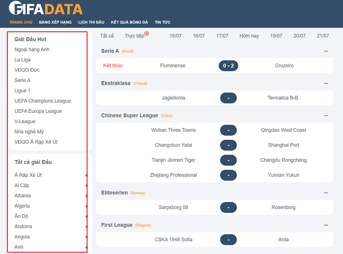The width and height of the screenshot is (343, 254).
Task: Open the 0 - 2 score for Fluminense vs Cruzeiro
Action: pos(229,66)
